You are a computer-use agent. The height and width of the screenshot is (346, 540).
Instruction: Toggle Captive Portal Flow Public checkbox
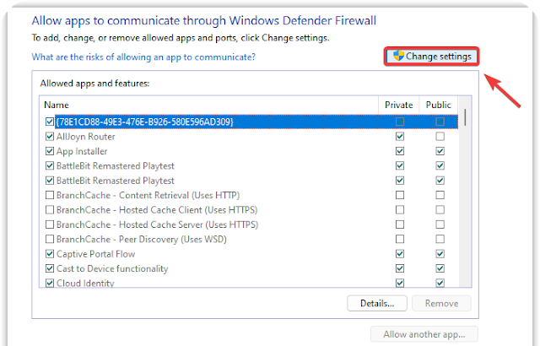pos(440,254)
